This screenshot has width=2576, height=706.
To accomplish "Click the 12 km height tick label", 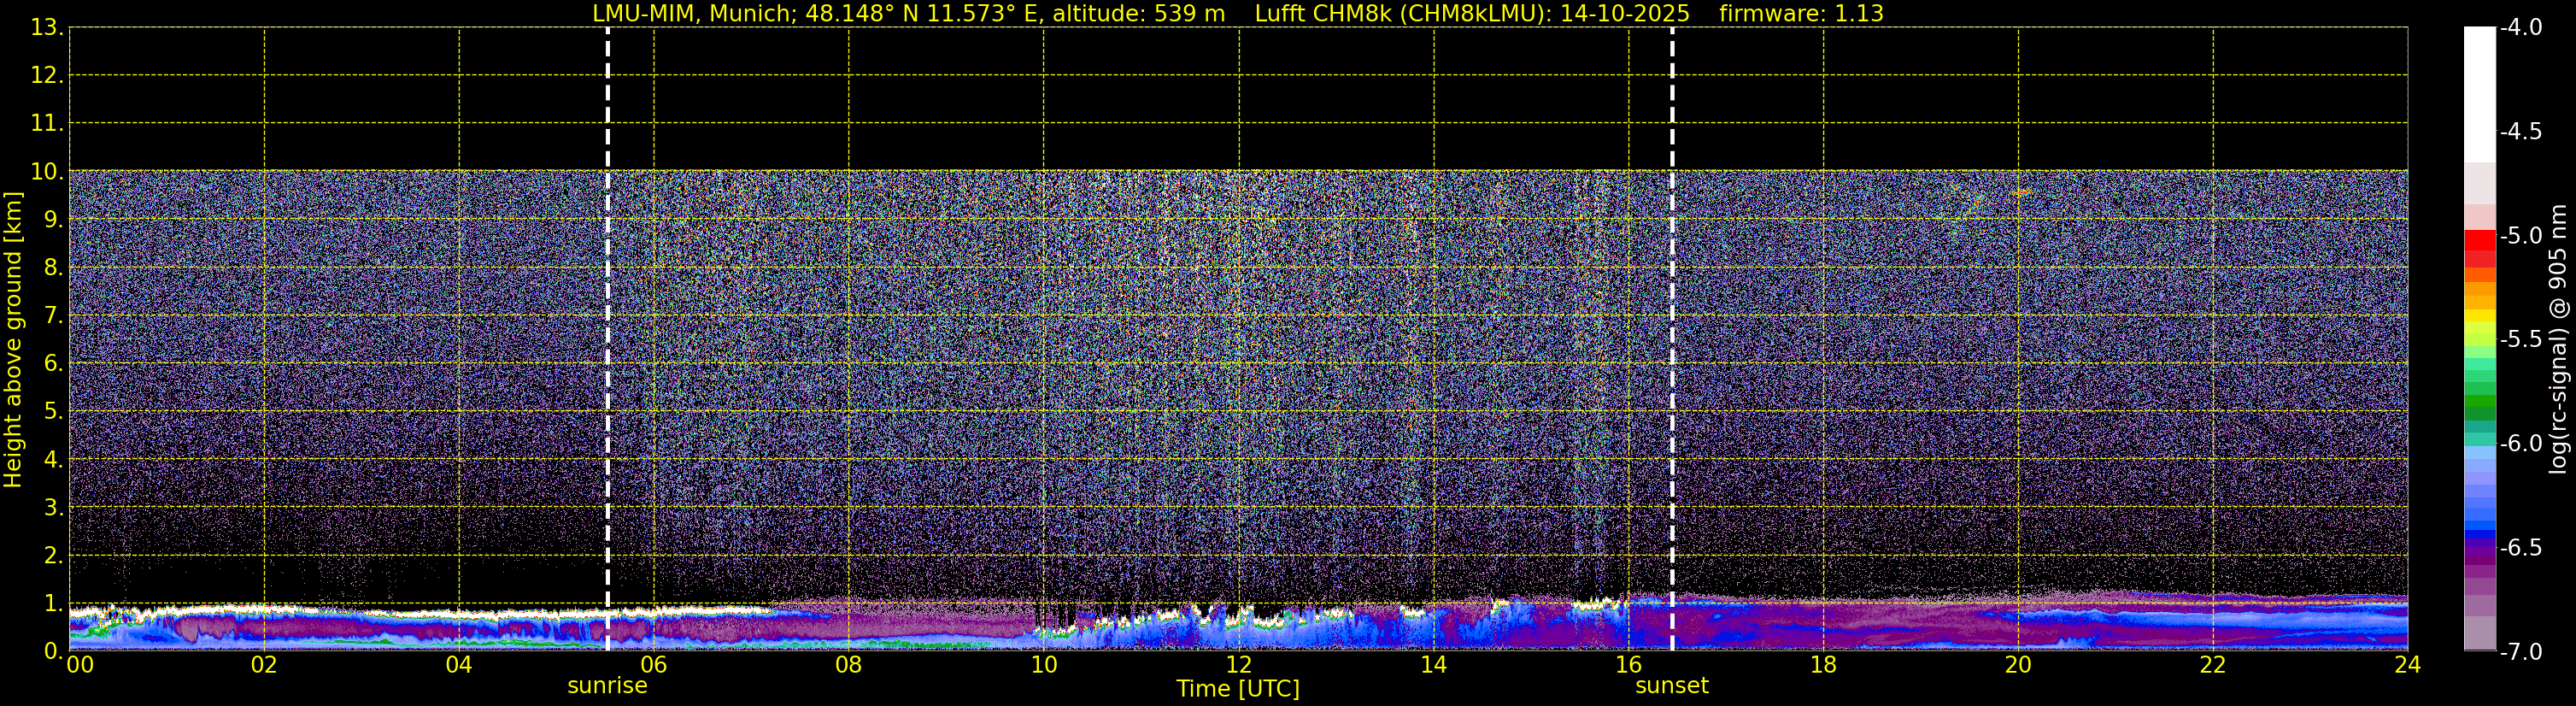I will 47,75.
